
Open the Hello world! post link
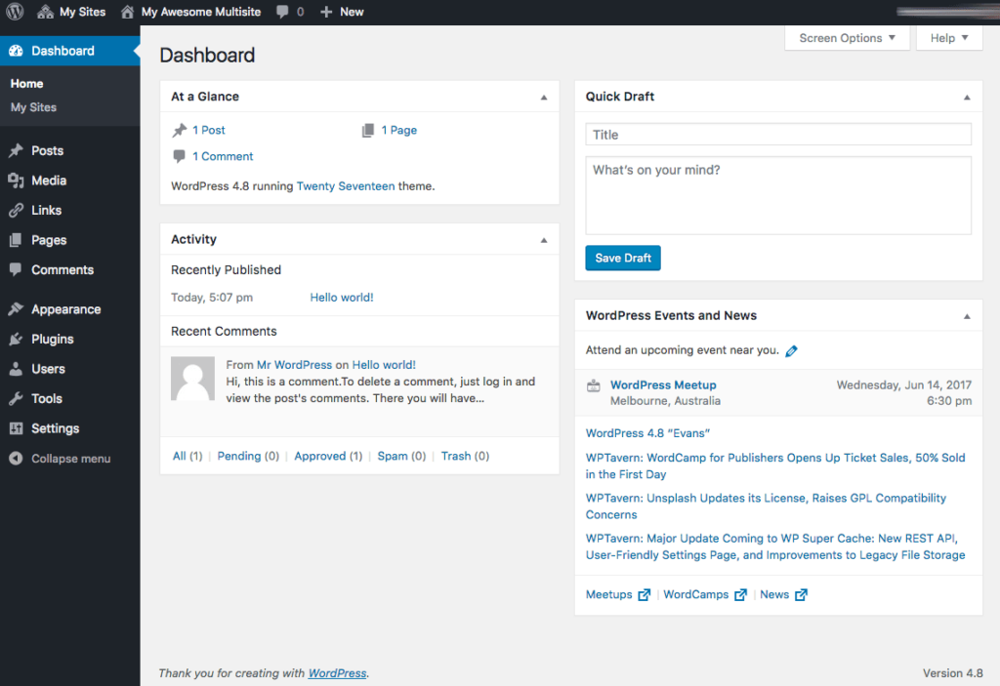tap(341, 297)
